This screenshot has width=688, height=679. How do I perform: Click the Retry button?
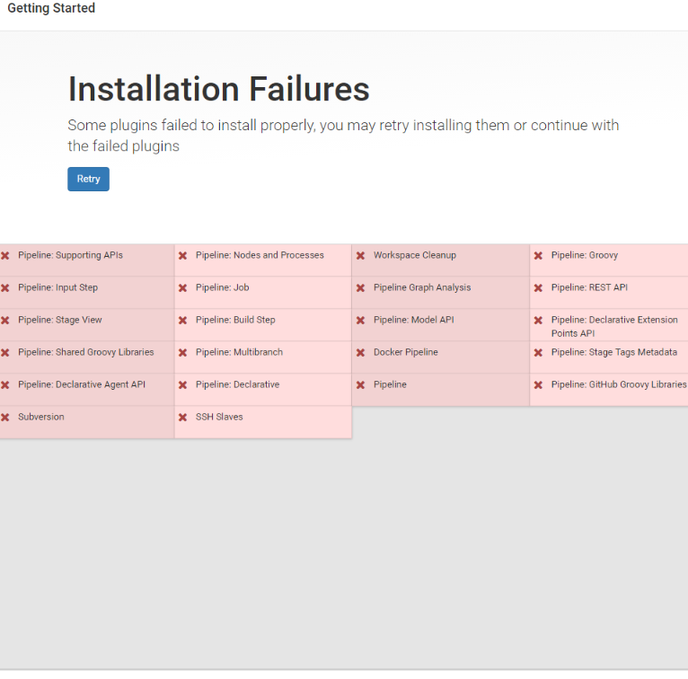point(88,179)
